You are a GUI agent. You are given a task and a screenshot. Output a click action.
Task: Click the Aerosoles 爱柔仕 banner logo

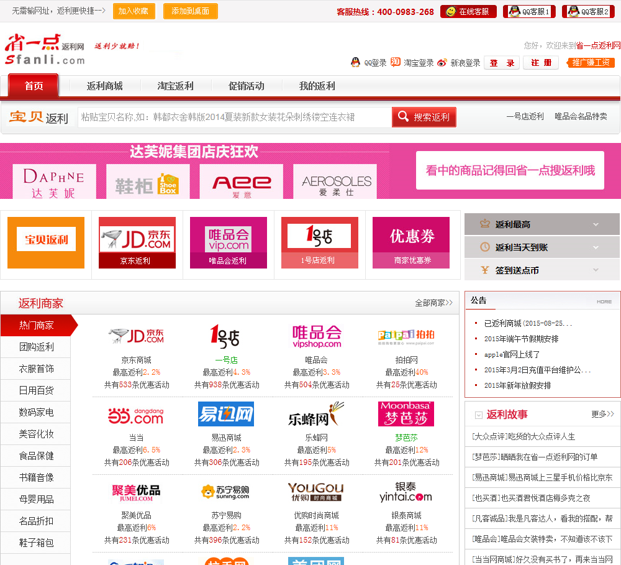coord(335,182)
